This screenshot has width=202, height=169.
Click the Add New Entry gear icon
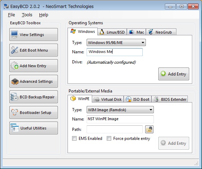coord(14,65)
